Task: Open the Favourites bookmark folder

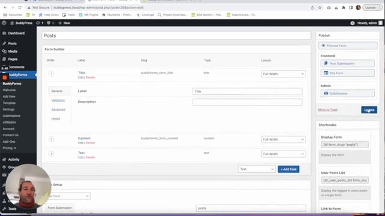Action: (x=13, y=15)
